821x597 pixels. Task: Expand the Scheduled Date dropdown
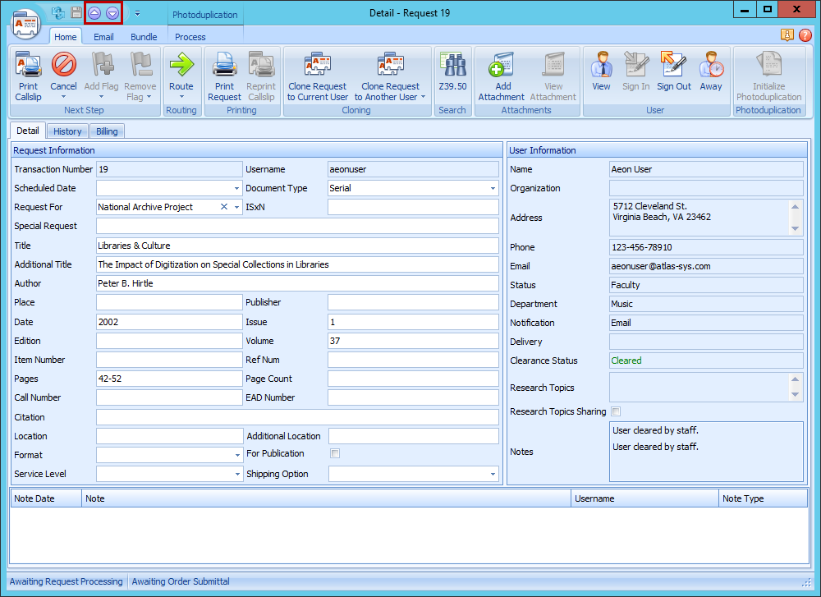(236, 189)
